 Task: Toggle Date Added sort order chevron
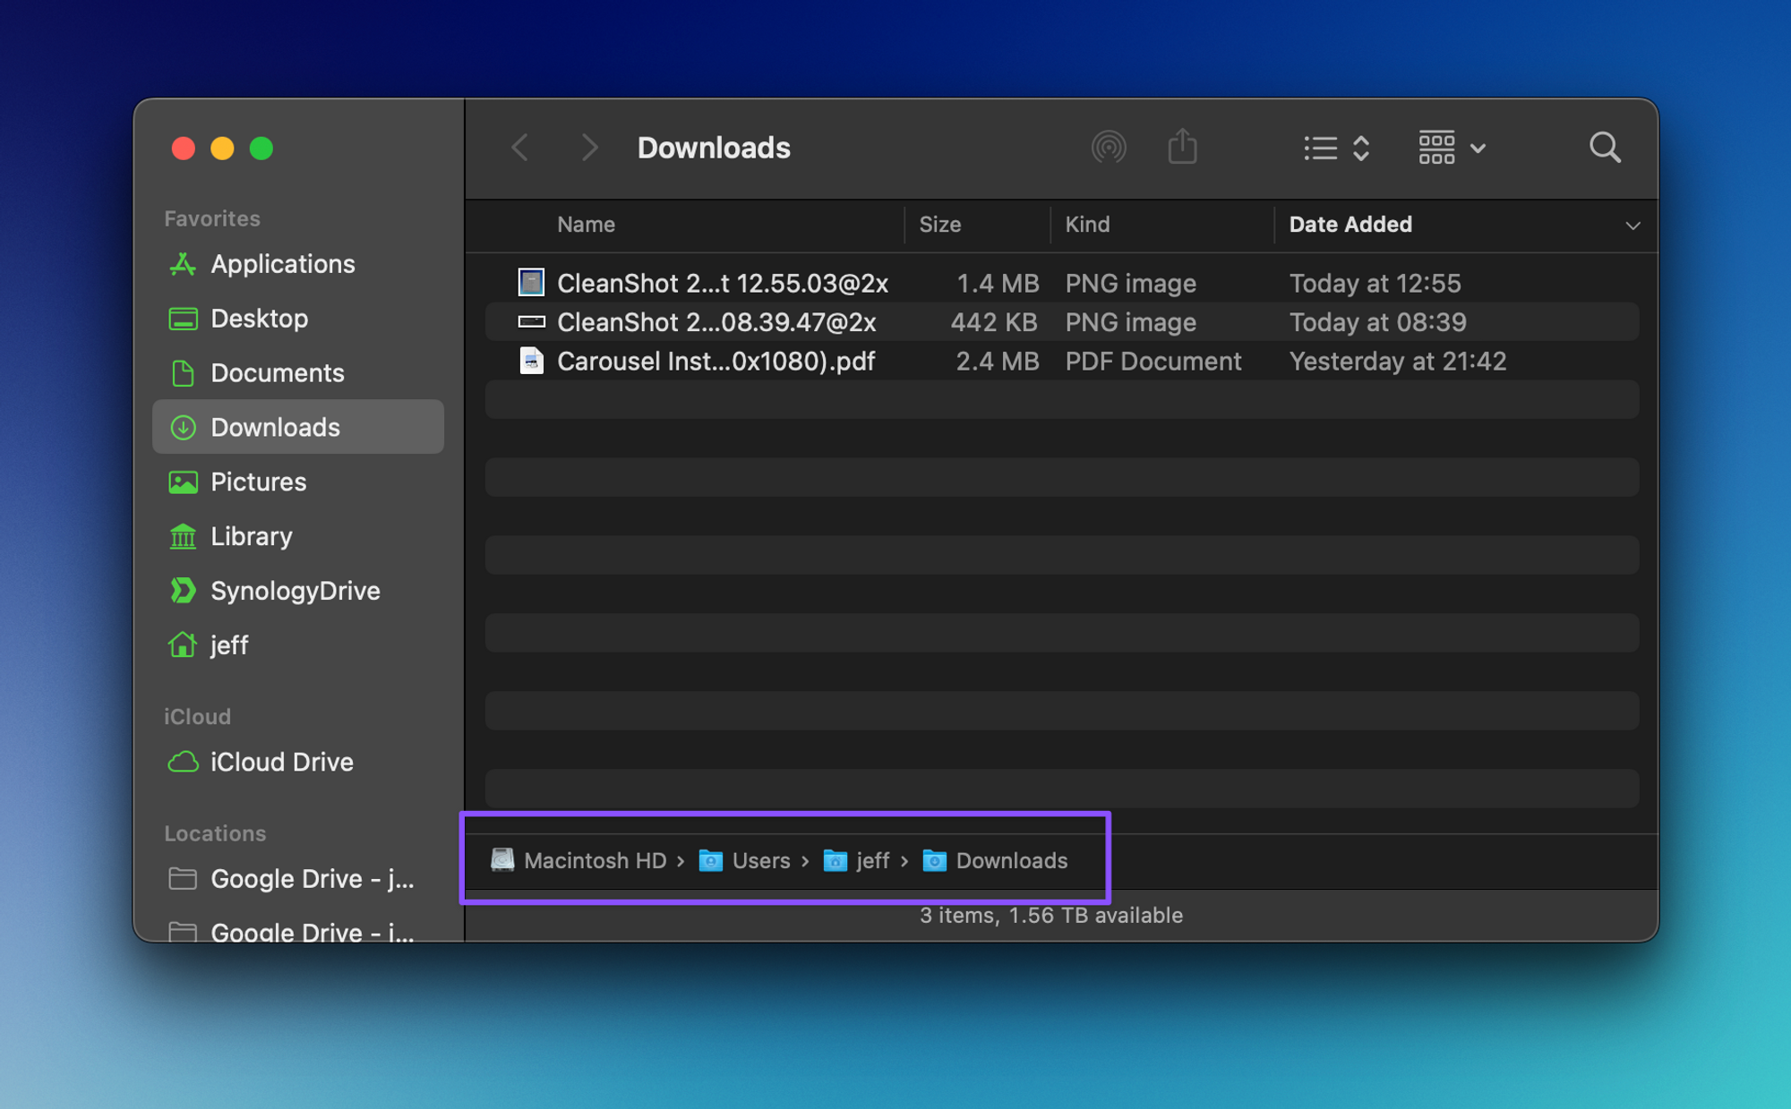pyautogui.click(x=1632, y=226)
